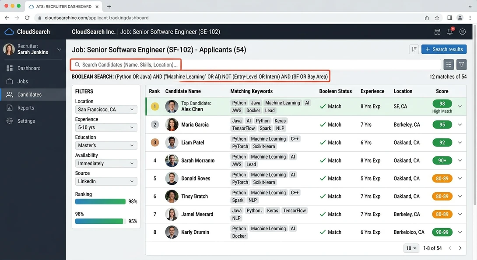Select Candidates in the sidebar menu
477x260 pixels.
[x=10, y=94]
